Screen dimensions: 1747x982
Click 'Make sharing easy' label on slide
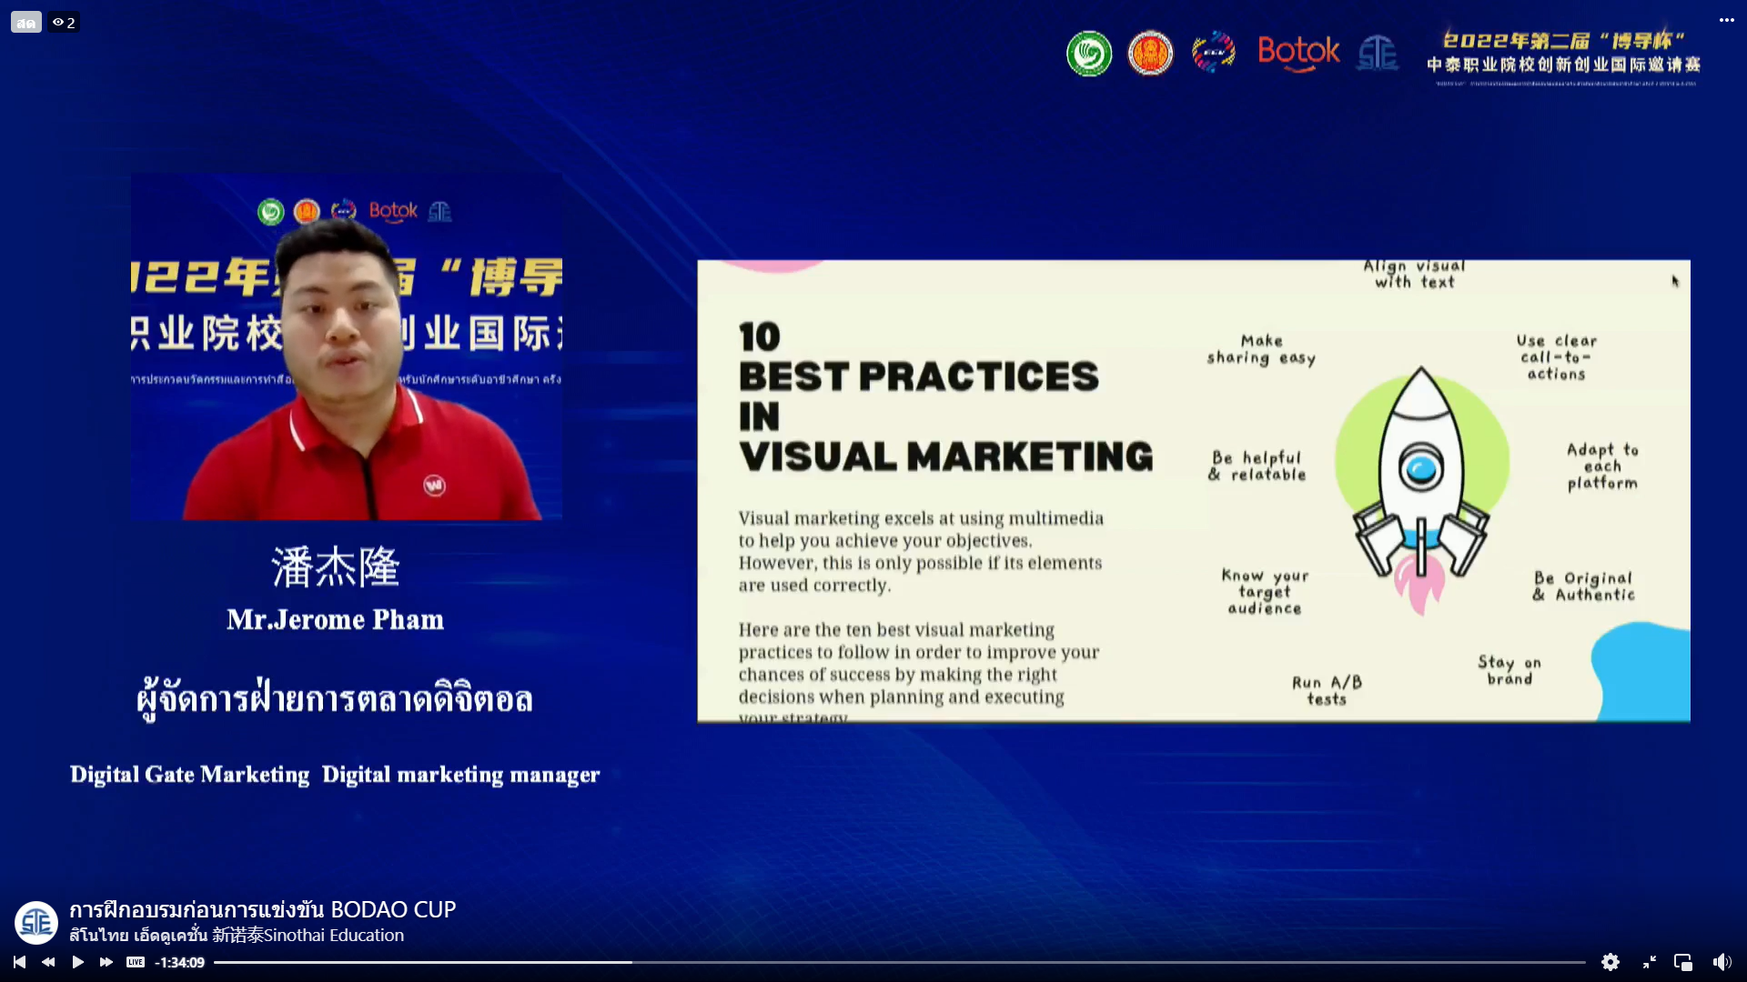pos(1261,349)
